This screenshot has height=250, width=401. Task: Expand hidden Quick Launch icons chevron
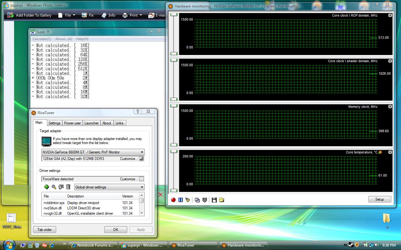click(65, 244)
